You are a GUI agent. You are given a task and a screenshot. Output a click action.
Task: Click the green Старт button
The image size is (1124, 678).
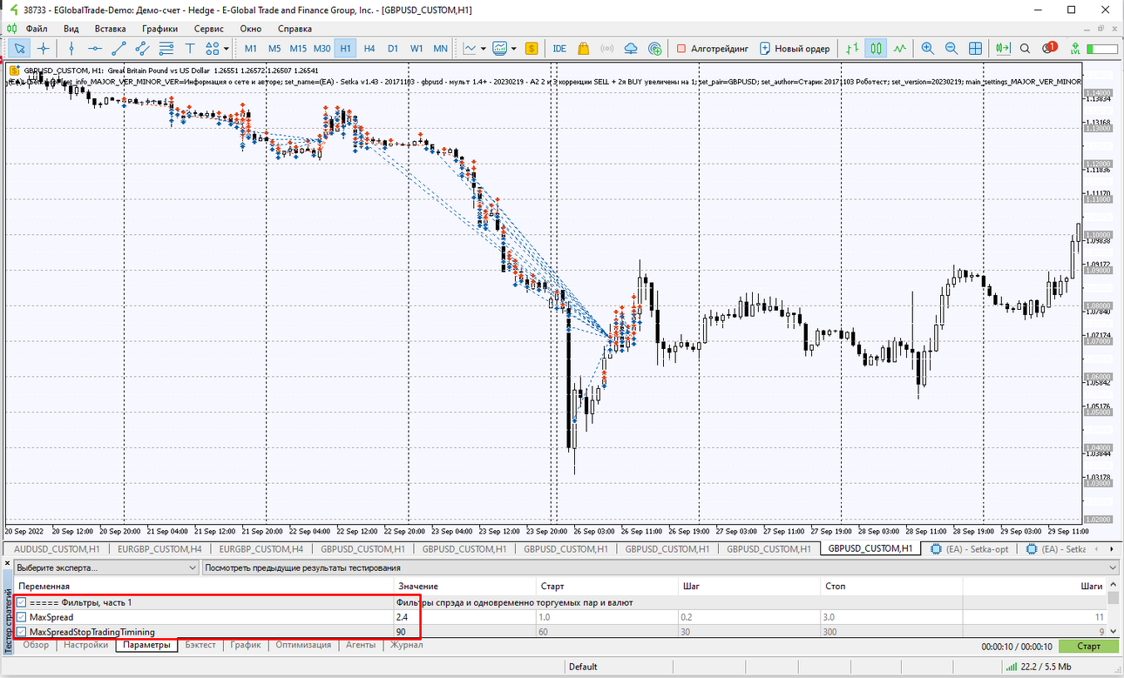pyautogui.click(x=1088, y=646)
